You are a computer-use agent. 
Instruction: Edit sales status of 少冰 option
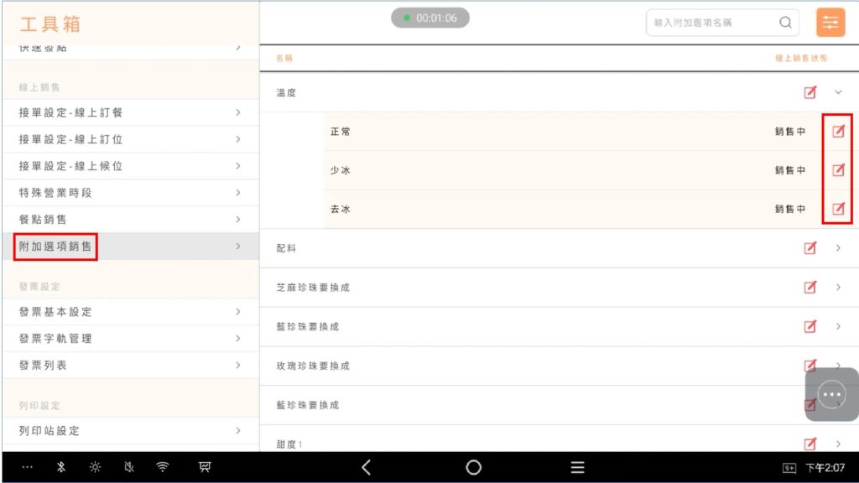point(837,170)
